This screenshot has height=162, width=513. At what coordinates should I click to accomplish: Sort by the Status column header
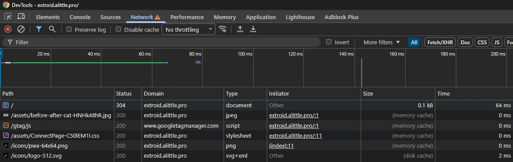tap(127, 93)
